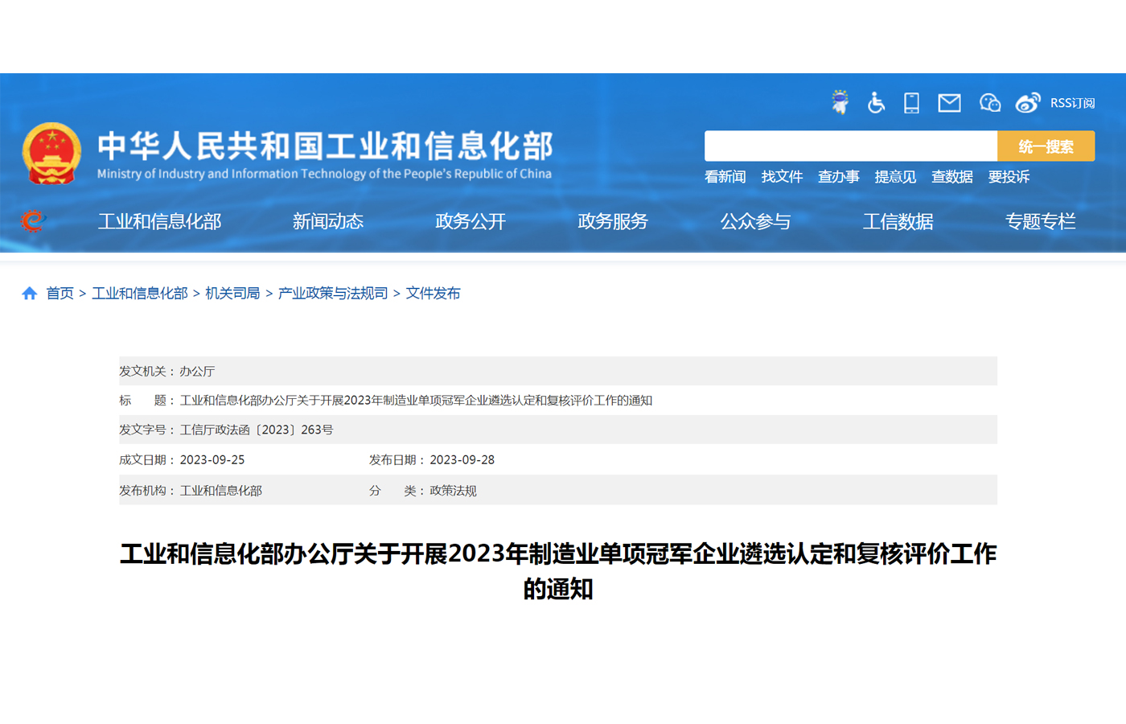Screen dimensions: 1126x724
Task: Select 看新闻 quick link
Action: click(725, 177)
